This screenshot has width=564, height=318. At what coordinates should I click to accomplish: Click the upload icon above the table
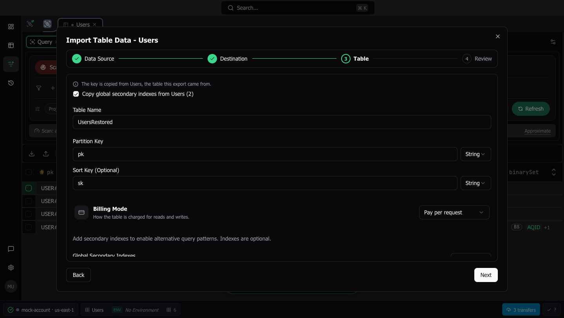46,154
